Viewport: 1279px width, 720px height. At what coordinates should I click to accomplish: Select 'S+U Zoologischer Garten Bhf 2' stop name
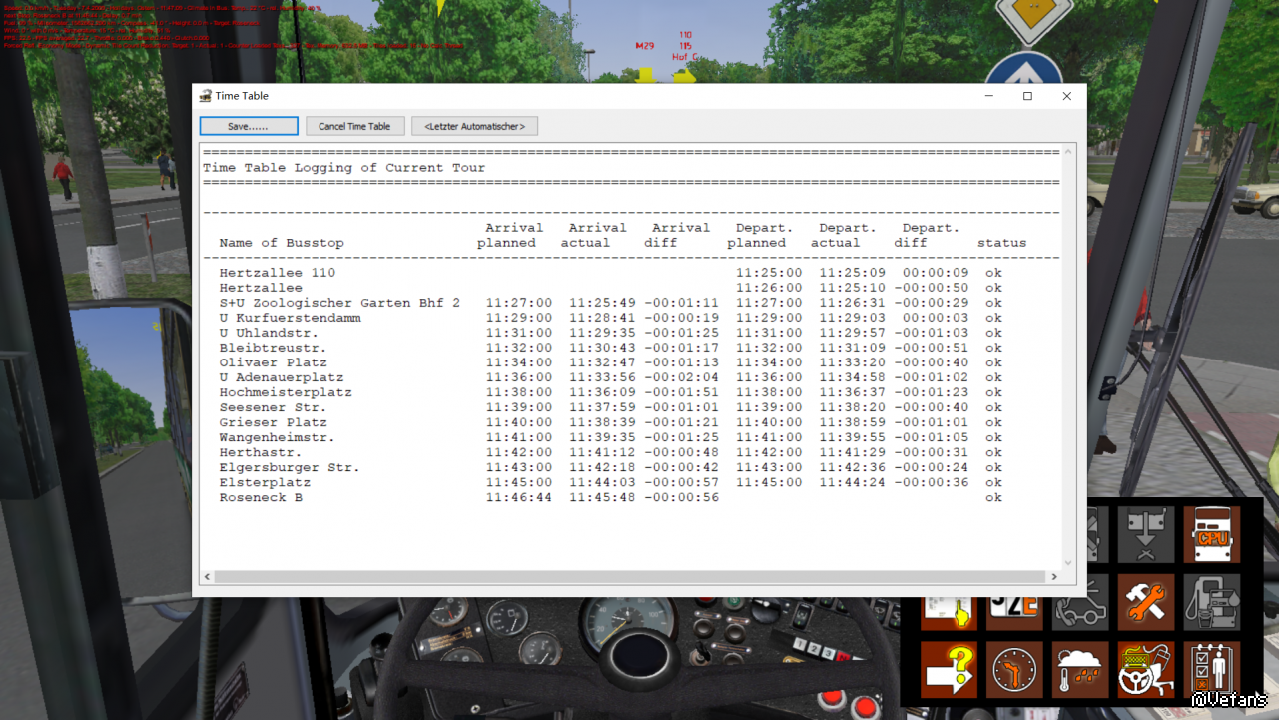pyautogui.click(x=339, y=303)
